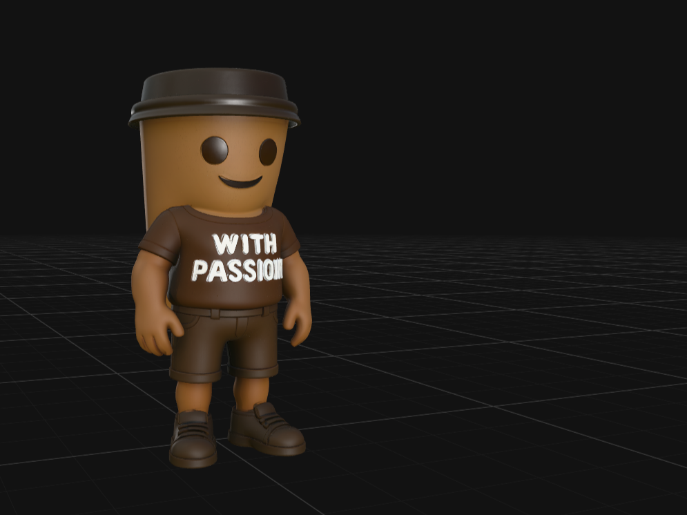Image resolution: width=687 pixels, height=515 pixels.
Task: Click empty grid floor beside the character
Action: [482, 350]
